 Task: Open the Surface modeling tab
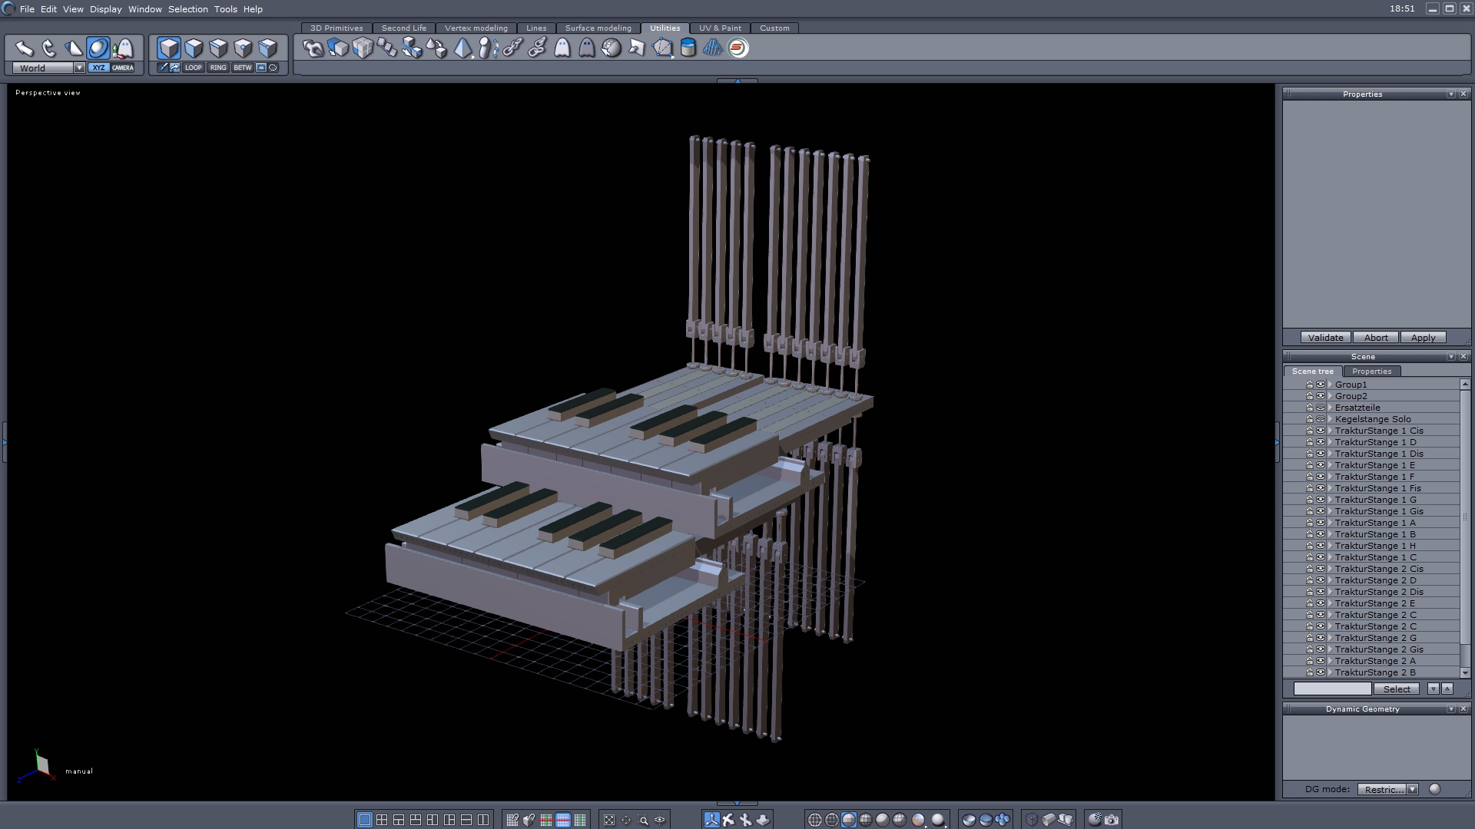point(598,28)
